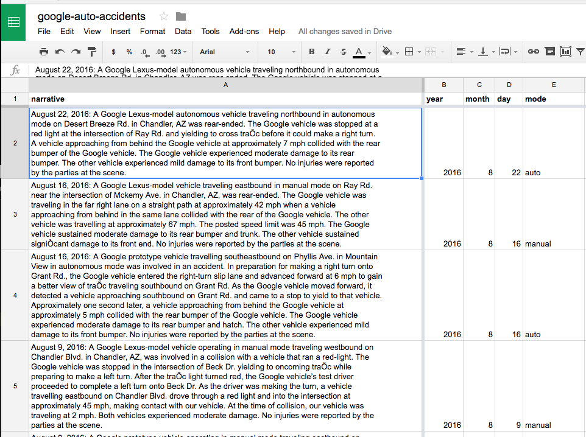The width and height of the screenshot is (586, 437).
Task: Toggle bold formatting
Action: point(312,52)
